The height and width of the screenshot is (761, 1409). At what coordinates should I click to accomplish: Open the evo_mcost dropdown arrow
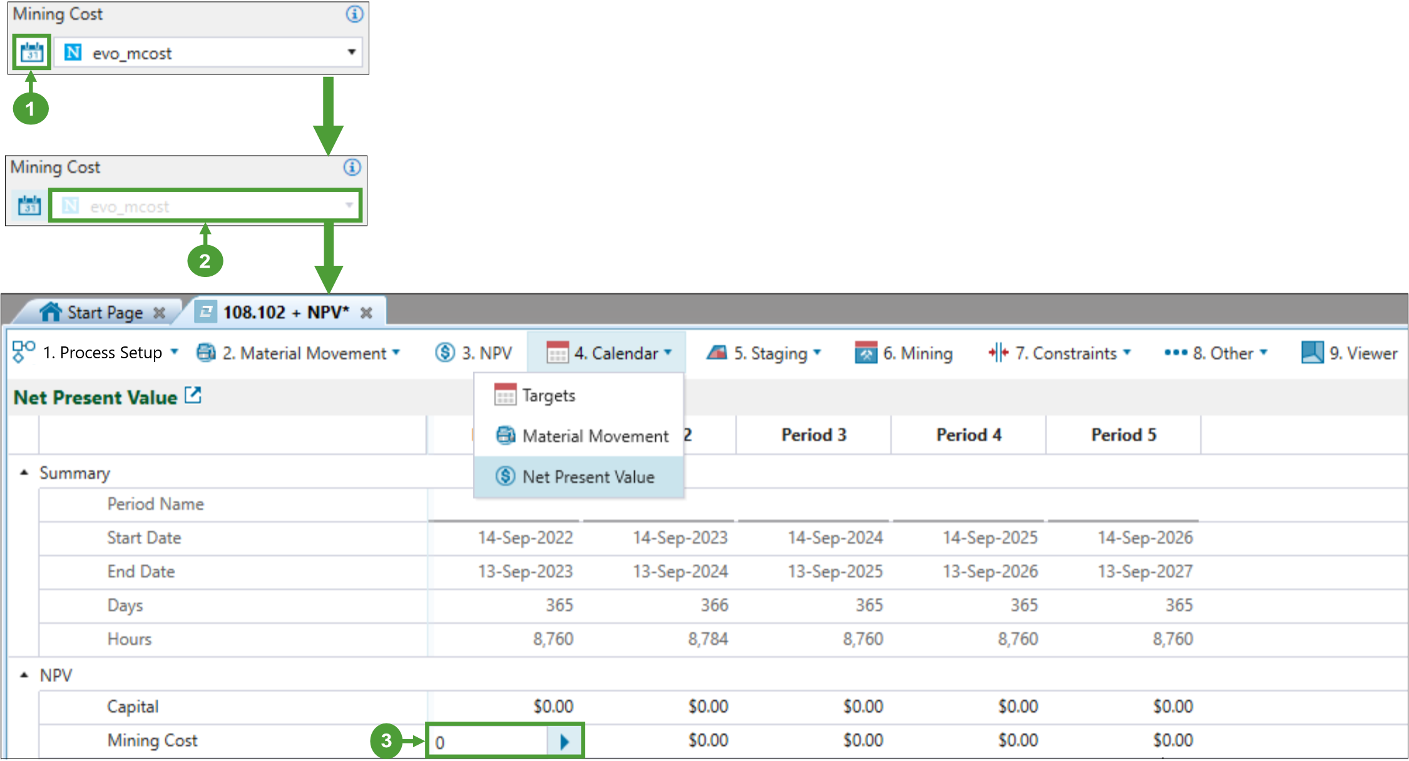tap(352, 52)
